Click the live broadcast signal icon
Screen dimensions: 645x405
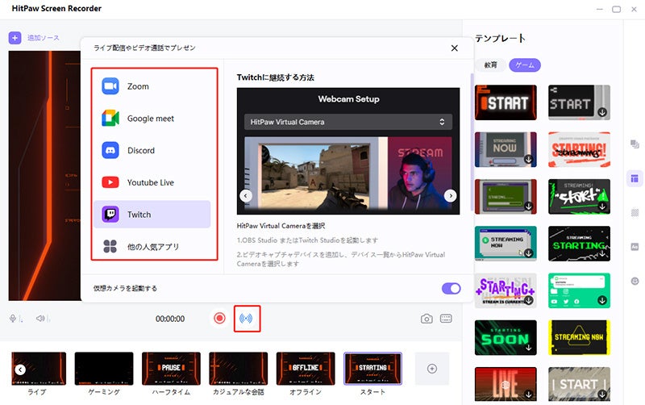coord(247,319)
